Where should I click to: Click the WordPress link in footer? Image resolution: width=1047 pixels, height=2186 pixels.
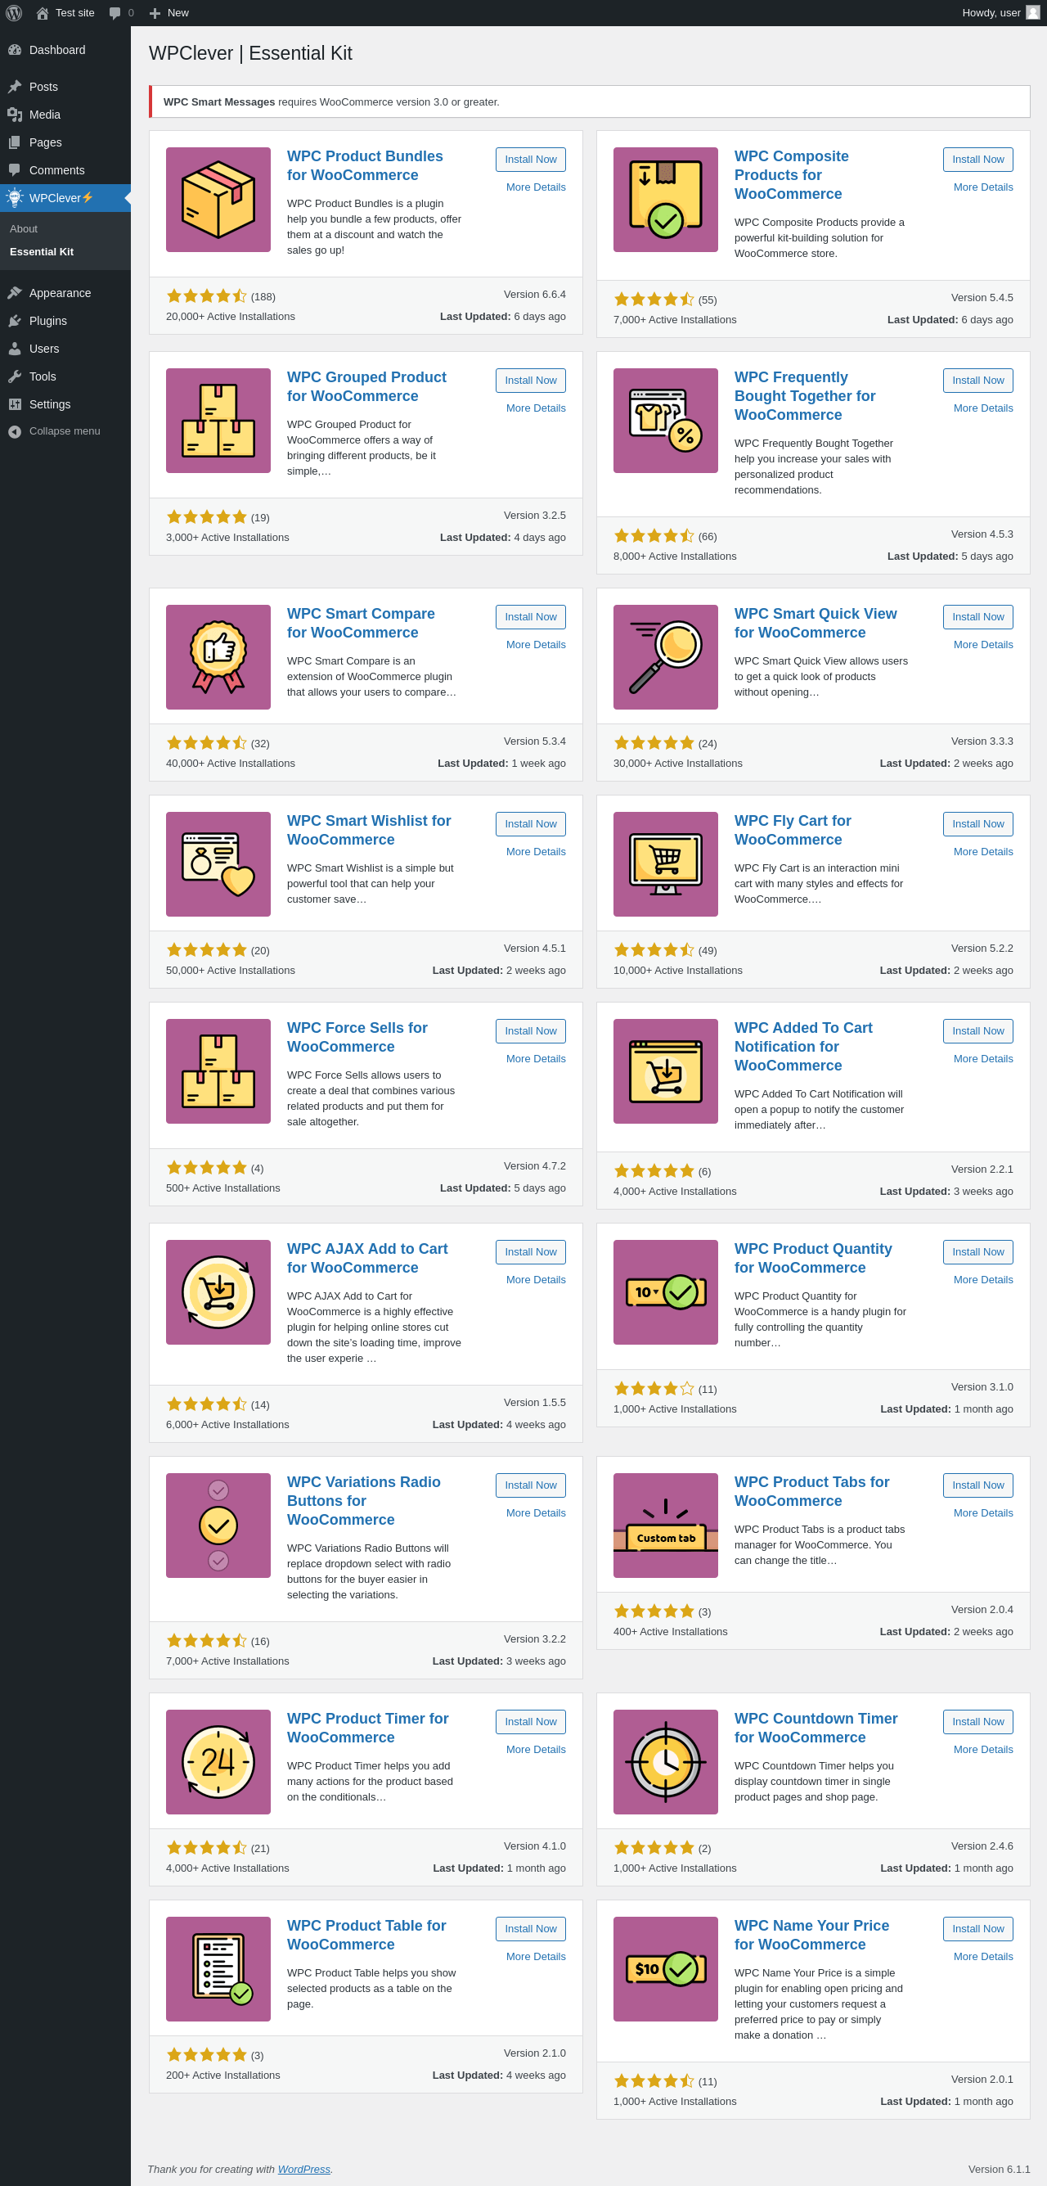pos(303,2169)
